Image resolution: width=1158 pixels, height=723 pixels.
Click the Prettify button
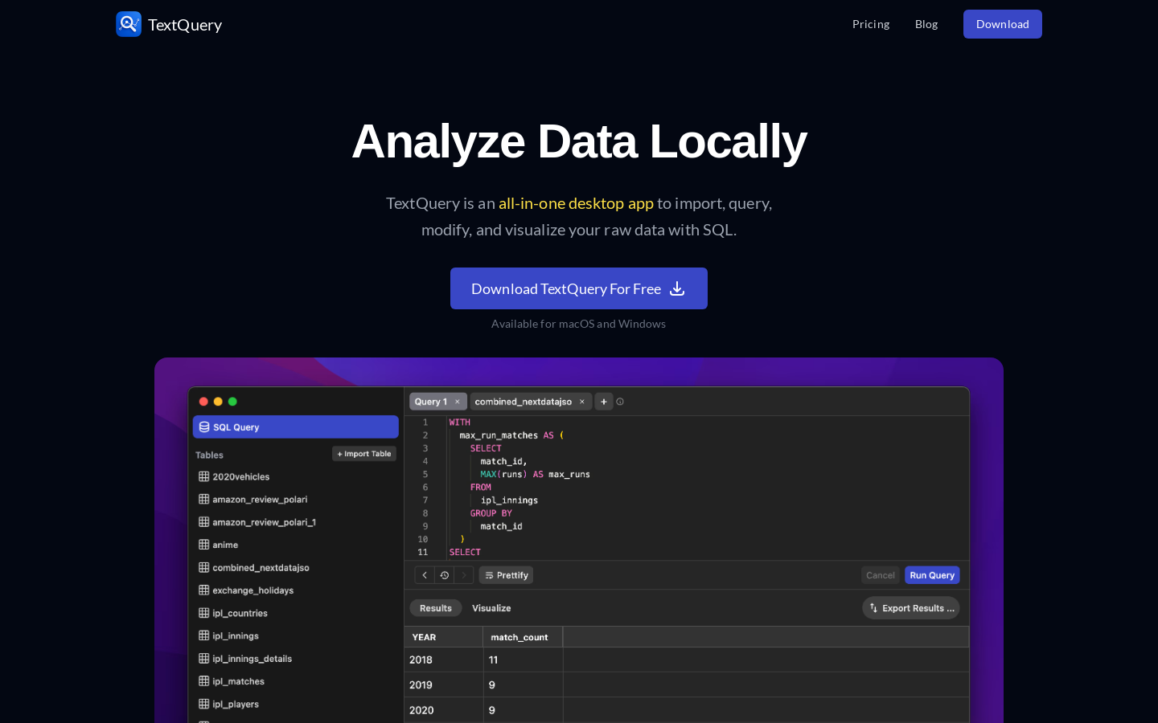pyautogui.click(x=507, y=575)
